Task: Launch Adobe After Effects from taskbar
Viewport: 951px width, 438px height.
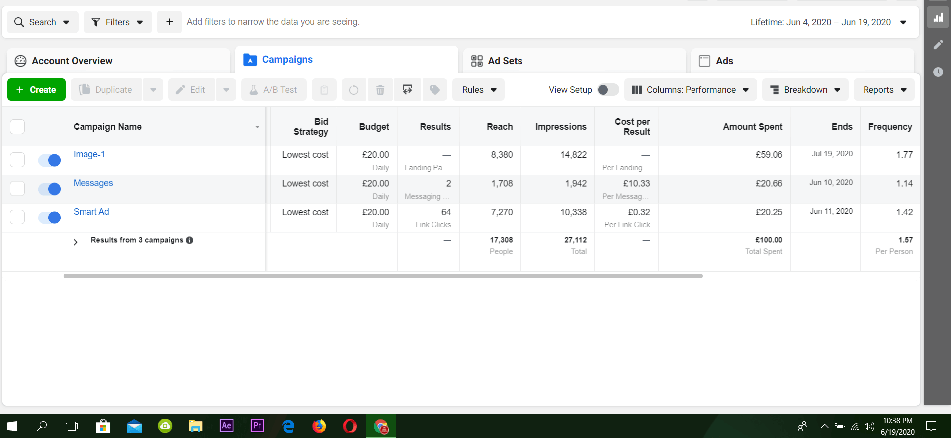Action: pyautogui.click(x=227, y=426)
